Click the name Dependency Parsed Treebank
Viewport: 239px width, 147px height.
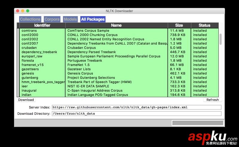(92, 52)
